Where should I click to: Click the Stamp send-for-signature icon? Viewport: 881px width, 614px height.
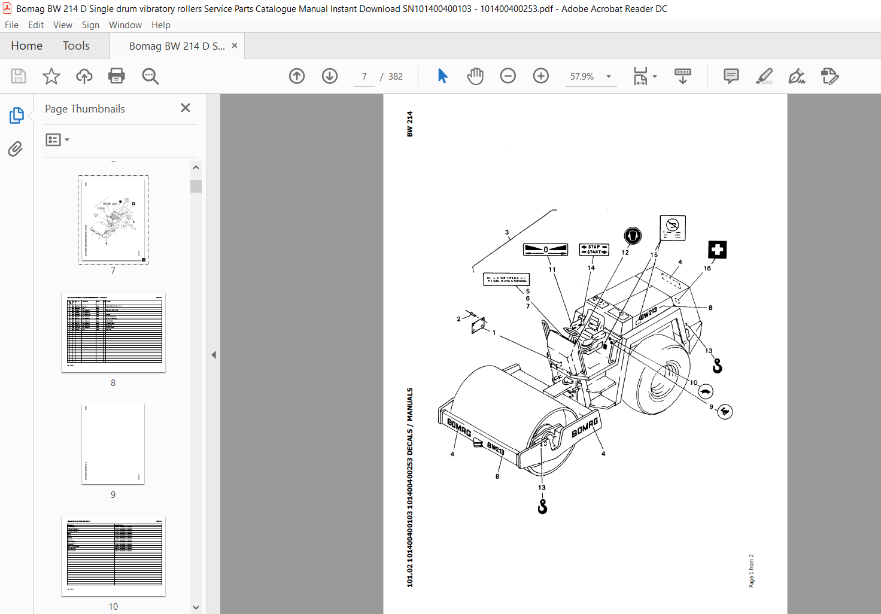pos(830,76)
